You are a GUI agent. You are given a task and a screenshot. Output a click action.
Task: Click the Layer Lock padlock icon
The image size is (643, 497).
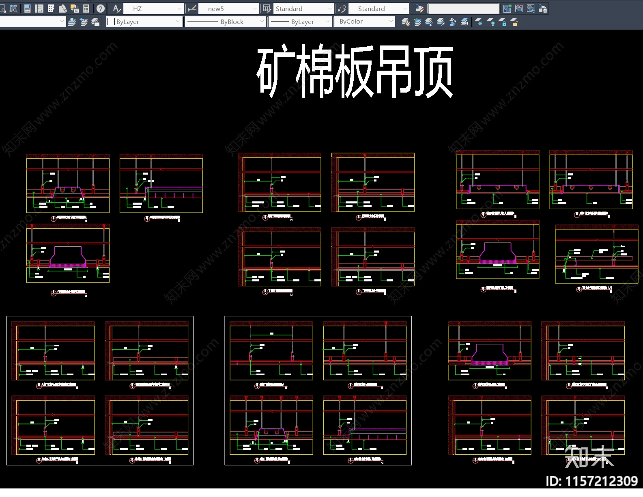[x=503, y=22]
